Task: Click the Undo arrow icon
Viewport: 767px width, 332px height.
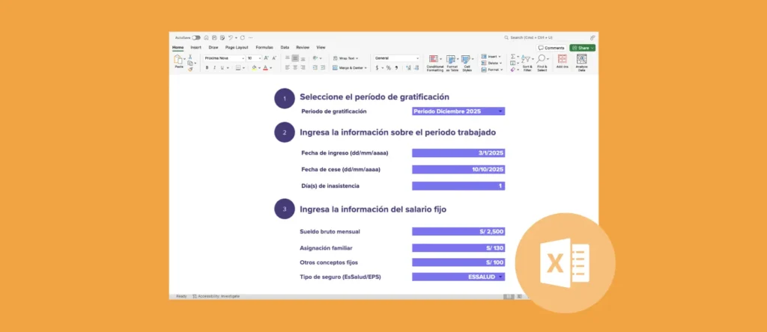Action: [231, 37]
